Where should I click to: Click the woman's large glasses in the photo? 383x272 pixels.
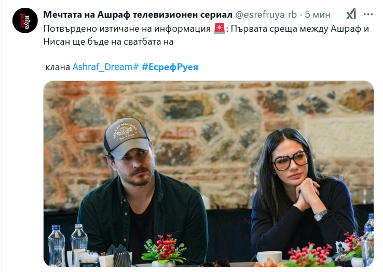[291, 160]
